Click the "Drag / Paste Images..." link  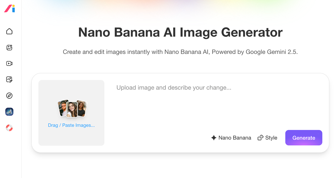pyautogui.click(x=71, y=125)
